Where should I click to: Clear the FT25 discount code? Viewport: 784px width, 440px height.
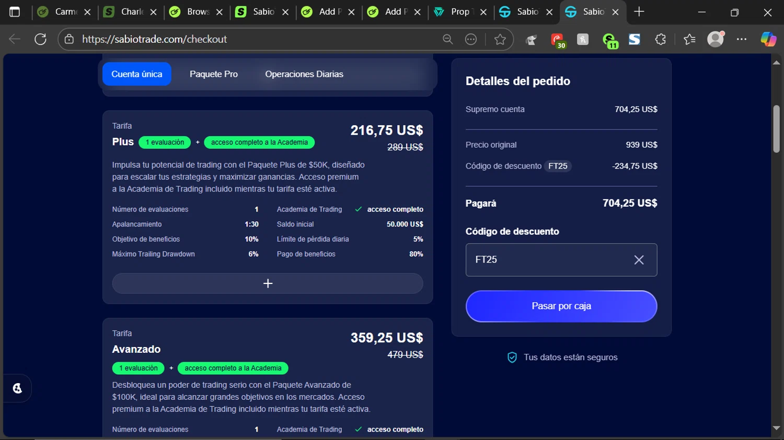639,260
